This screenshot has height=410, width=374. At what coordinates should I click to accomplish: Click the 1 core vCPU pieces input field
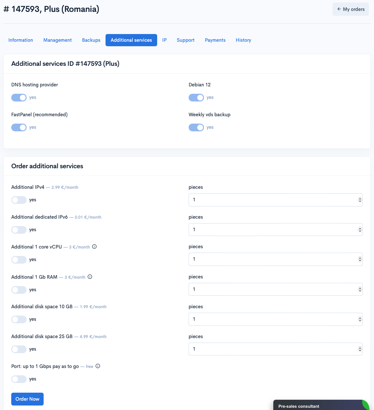[276, 259]
